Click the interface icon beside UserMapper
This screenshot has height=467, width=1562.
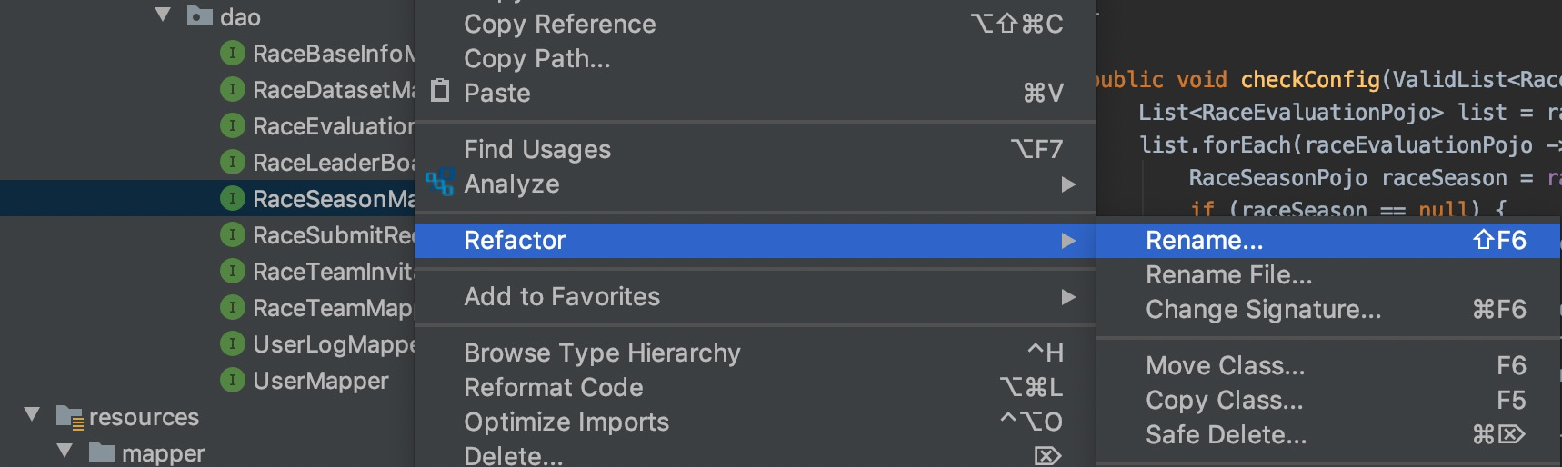click(x=233, y=380)
